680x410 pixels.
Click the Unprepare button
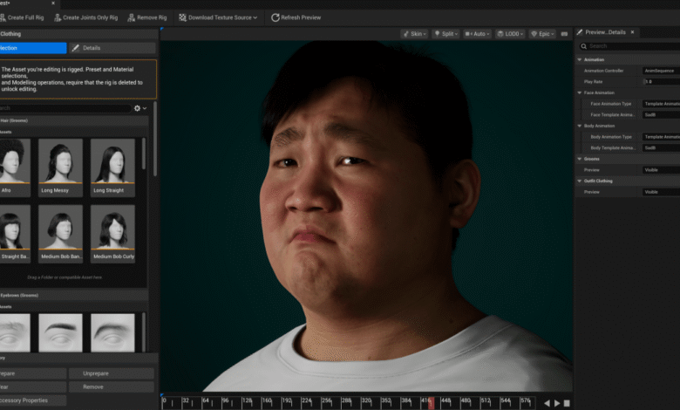(x=112, y=373)
